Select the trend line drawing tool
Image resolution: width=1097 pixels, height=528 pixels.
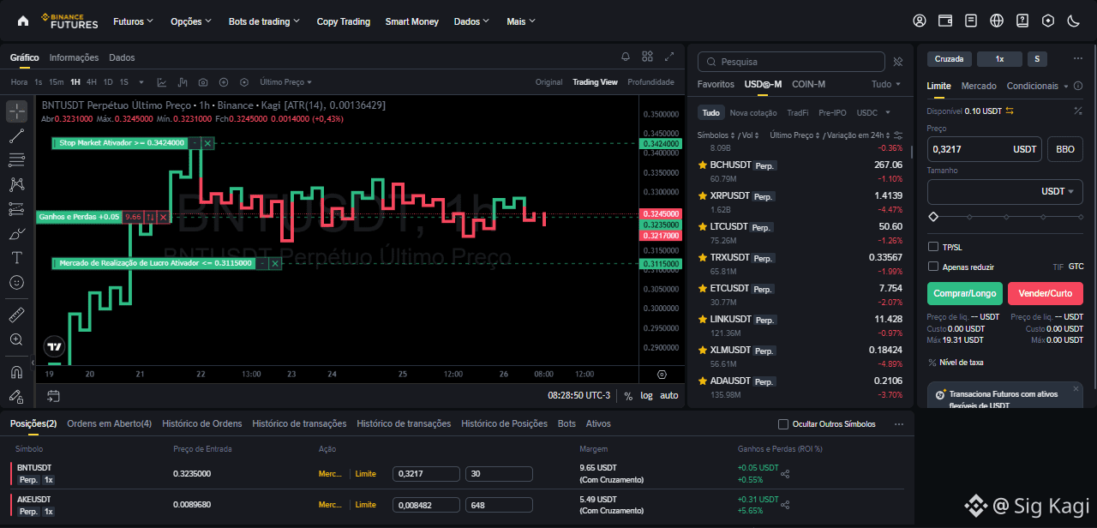[x=16, y=135]
